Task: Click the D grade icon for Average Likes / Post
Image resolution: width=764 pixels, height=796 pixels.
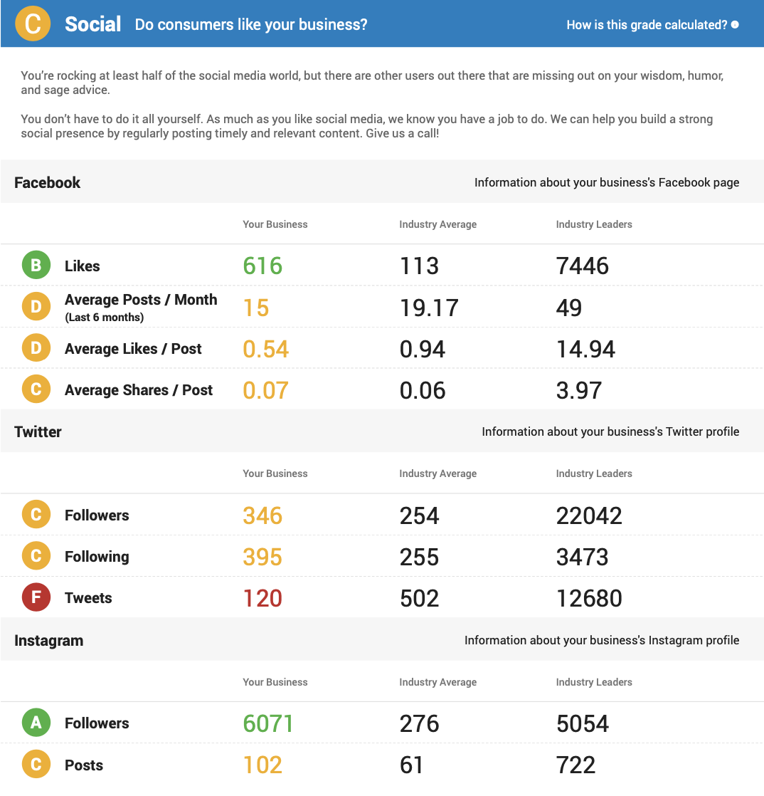Action: [x=36, y=347]
